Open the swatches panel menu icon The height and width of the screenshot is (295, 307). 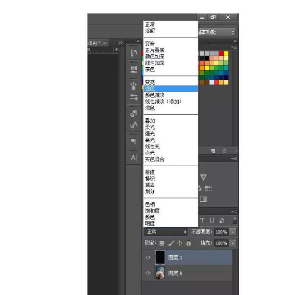[x=234, y=48]
